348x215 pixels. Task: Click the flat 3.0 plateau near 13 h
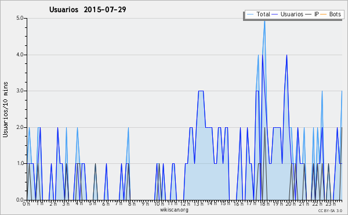coord(201,91)
